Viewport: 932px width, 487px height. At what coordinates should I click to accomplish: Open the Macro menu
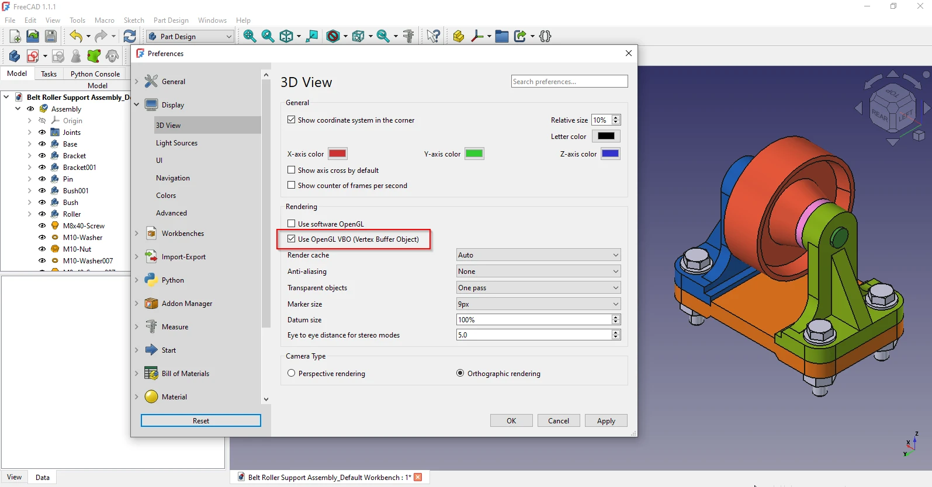pyautogui.click(x=105, y=20)
